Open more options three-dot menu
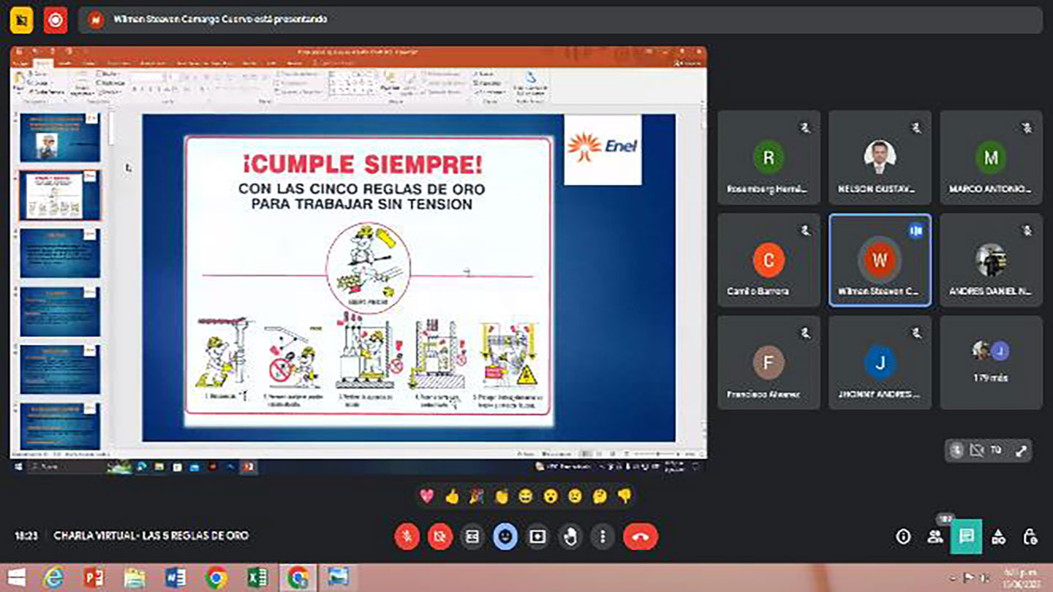1053x592 pixels. [x=603, y=537]
